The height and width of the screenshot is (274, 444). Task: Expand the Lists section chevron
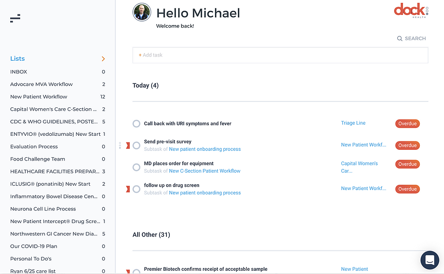coord(103,59)
